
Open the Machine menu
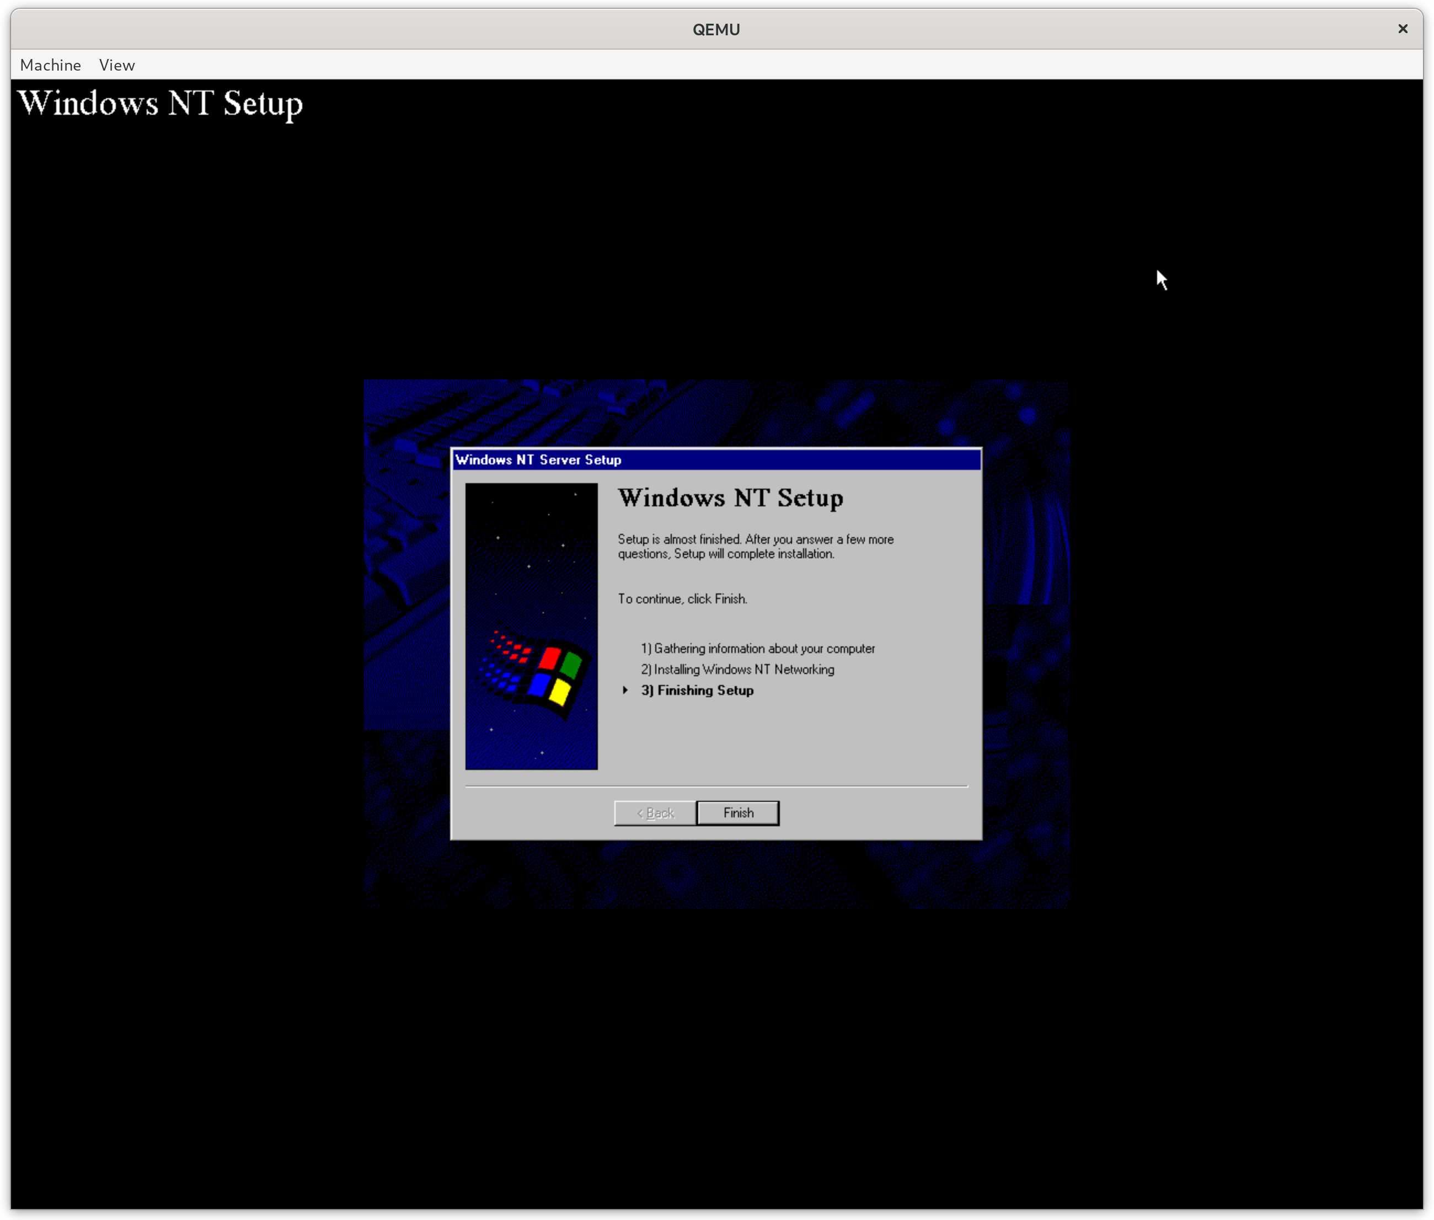pyautogui.click(x=51, y=65)
